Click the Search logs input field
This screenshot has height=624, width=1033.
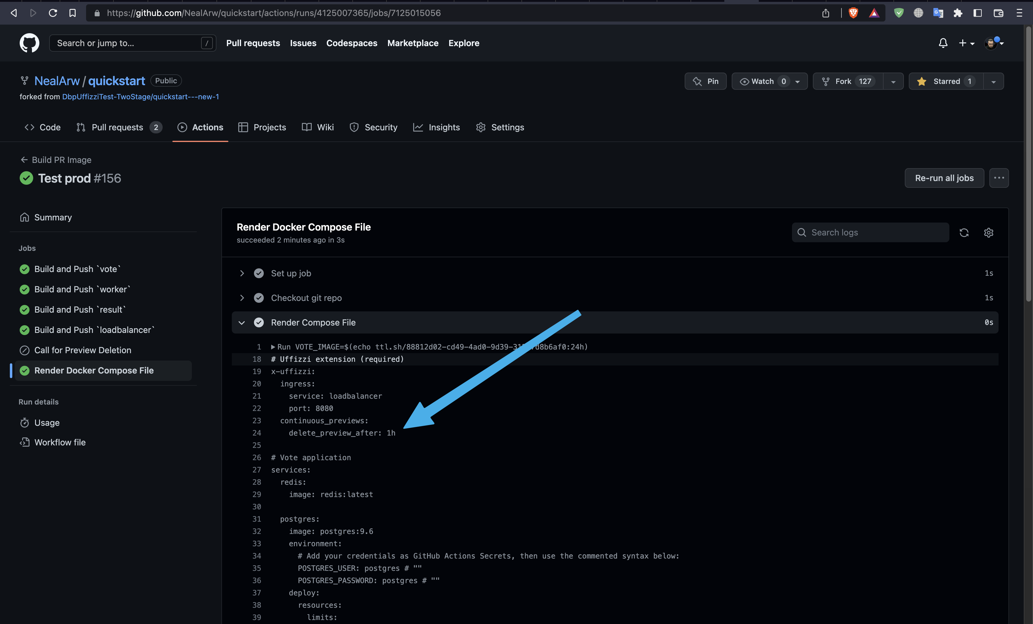870,232
